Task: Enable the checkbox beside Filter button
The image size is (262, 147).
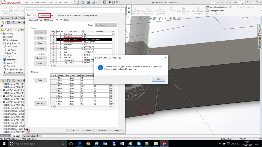Action: (x=32, y=32)
